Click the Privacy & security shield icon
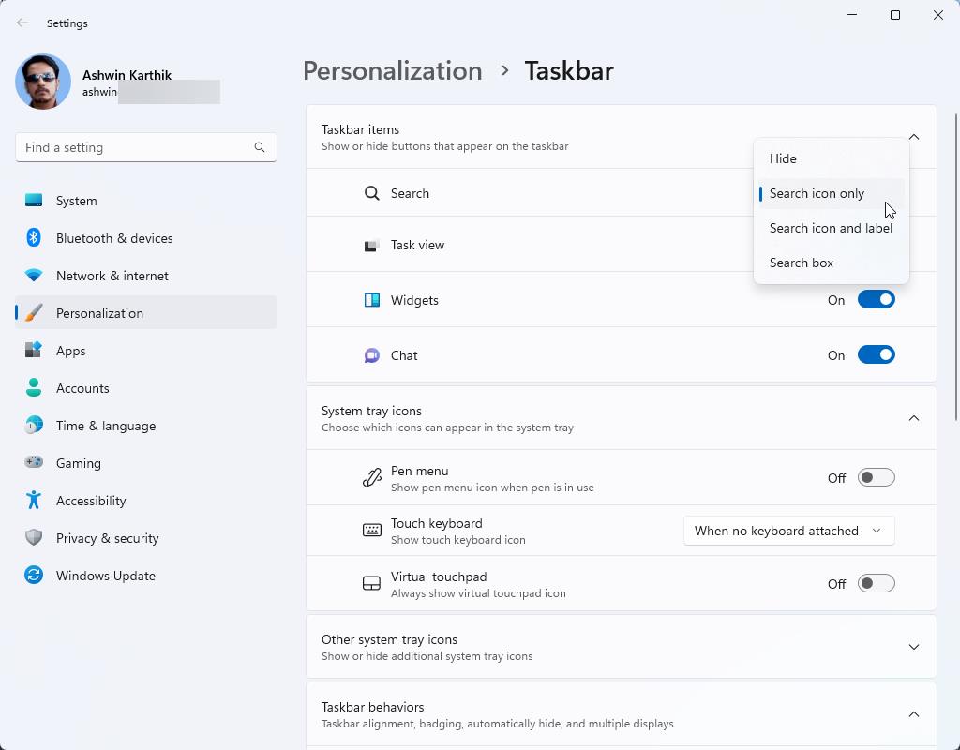Screen dimensions: 960x750 click(34, 537)
